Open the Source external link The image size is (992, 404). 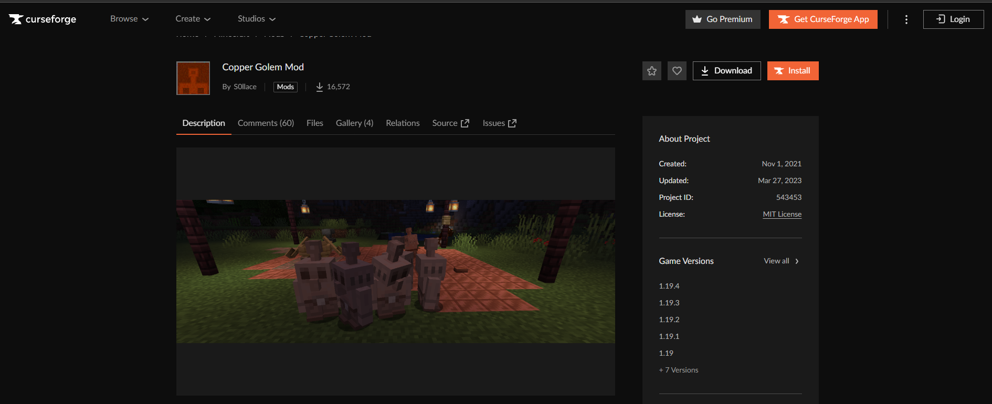451,123
